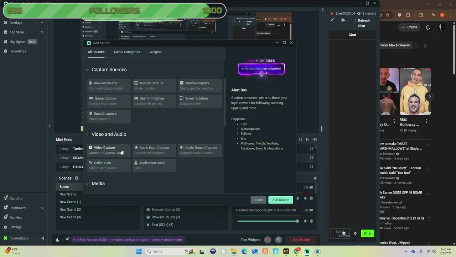Select the Browser Source capture option
Image resolution: width=456 pixels, height=257 pixels.
pyautogui.click(x=109, y=86)
